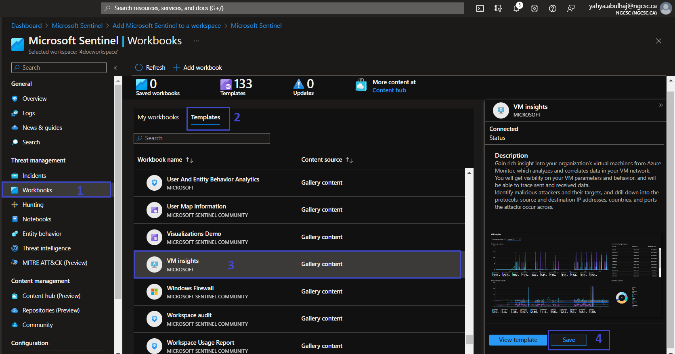This screenshot has height=354, width=675.
Task: Select User And Entity Behavior Analytics row
Action: (299, 183)
